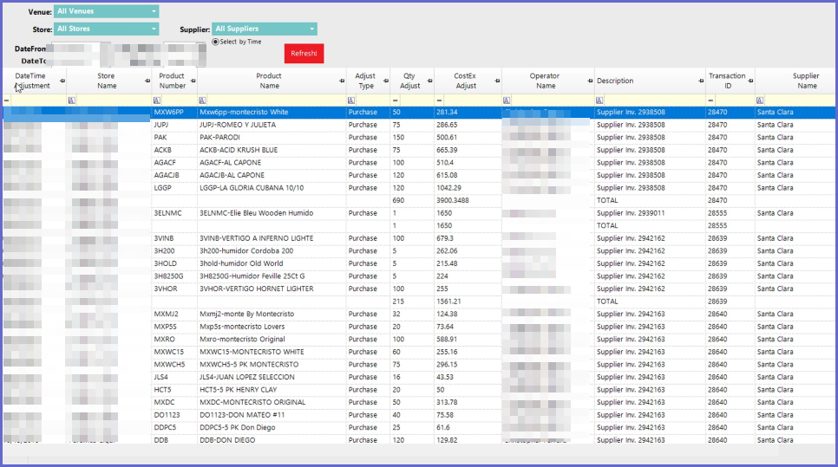Open filter operator icon for Adjust Type
838x467 pixels.
351,101
